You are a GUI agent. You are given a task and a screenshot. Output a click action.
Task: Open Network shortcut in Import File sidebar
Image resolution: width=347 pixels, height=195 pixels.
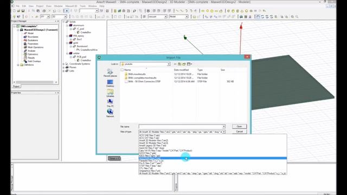pos(110,113)
